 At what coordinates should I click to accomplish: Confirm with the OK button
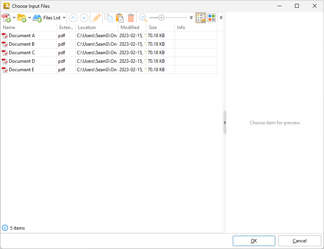tap(254, 241)
